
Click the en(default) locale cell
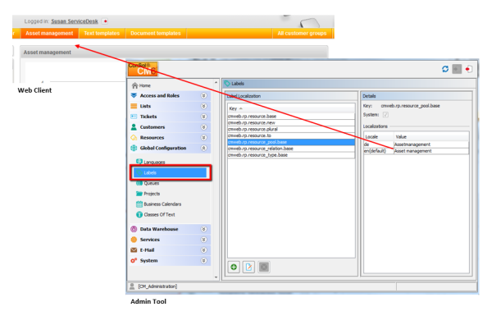tap(379, 151)
